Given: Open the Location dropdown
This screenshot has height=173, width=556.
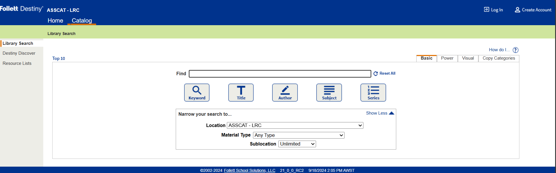Looking at the screenshot, I should click(x=295, y=125).
